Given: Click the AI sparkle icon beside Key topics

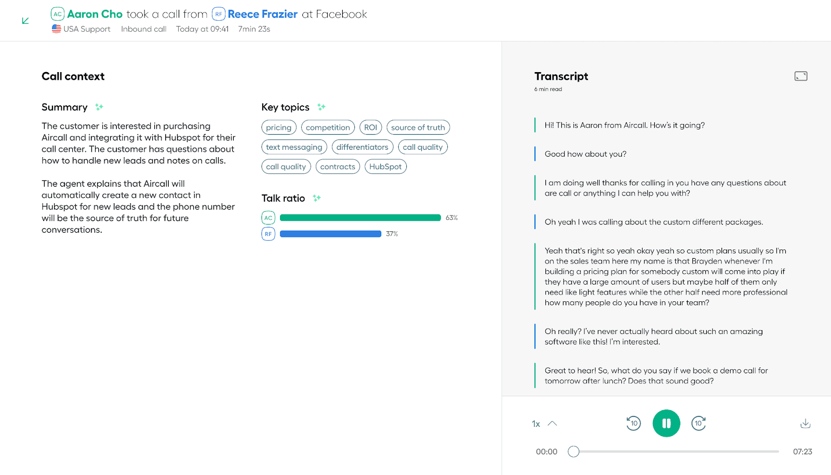Looking at the screenshot, I should tap(321, 107).
